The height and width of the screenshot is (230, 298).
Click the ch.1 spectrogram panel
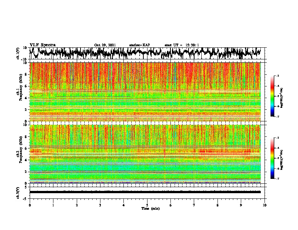(x=145, y=92)
